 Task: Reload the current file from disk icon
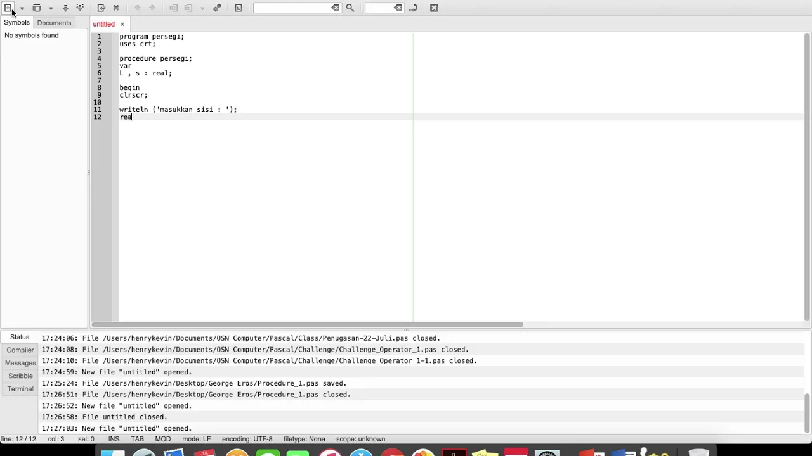(101, 8)
